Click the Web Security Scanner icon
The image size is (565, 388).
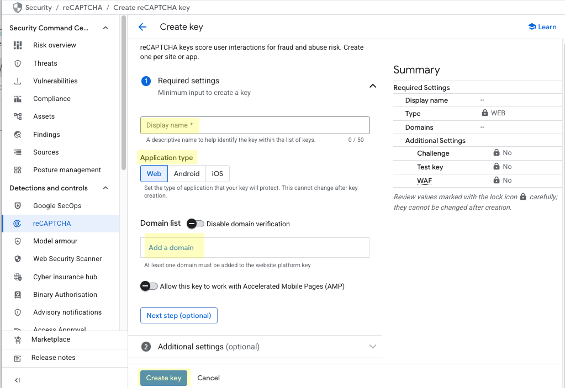18,259
